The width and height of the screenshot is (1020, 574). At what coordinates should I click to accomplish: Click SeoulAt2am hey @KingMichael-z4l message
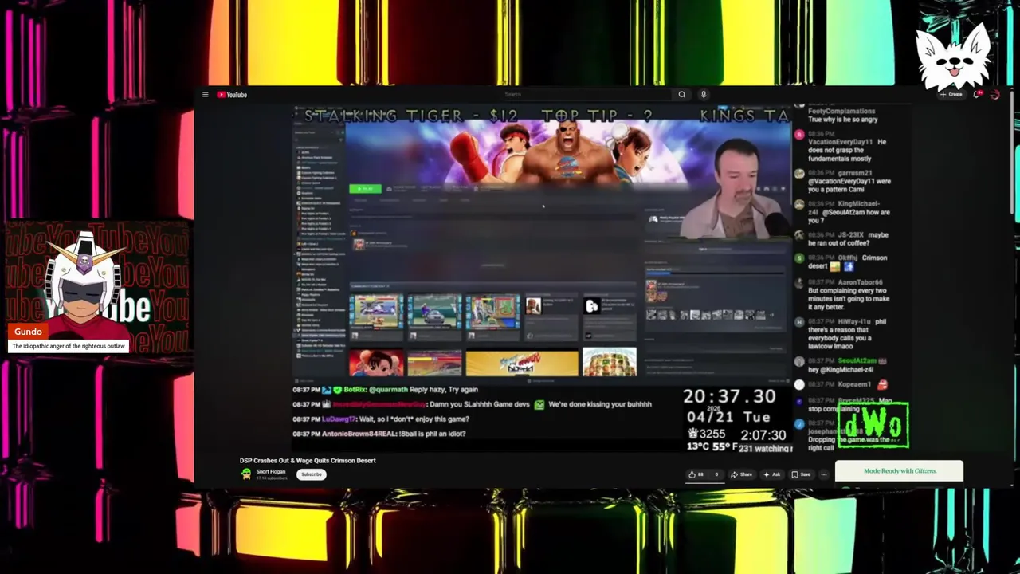point(841,365)
